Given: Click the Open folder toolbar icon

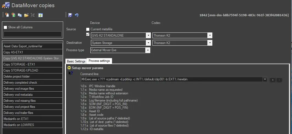Looking at the screenshot, I should [26, 15].
